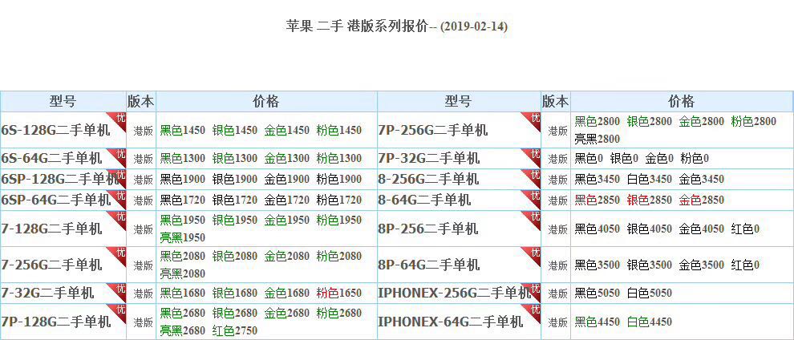
Task: Click price 亮黑2800 in 7P-256G row
Action: [x=598, y=140]
